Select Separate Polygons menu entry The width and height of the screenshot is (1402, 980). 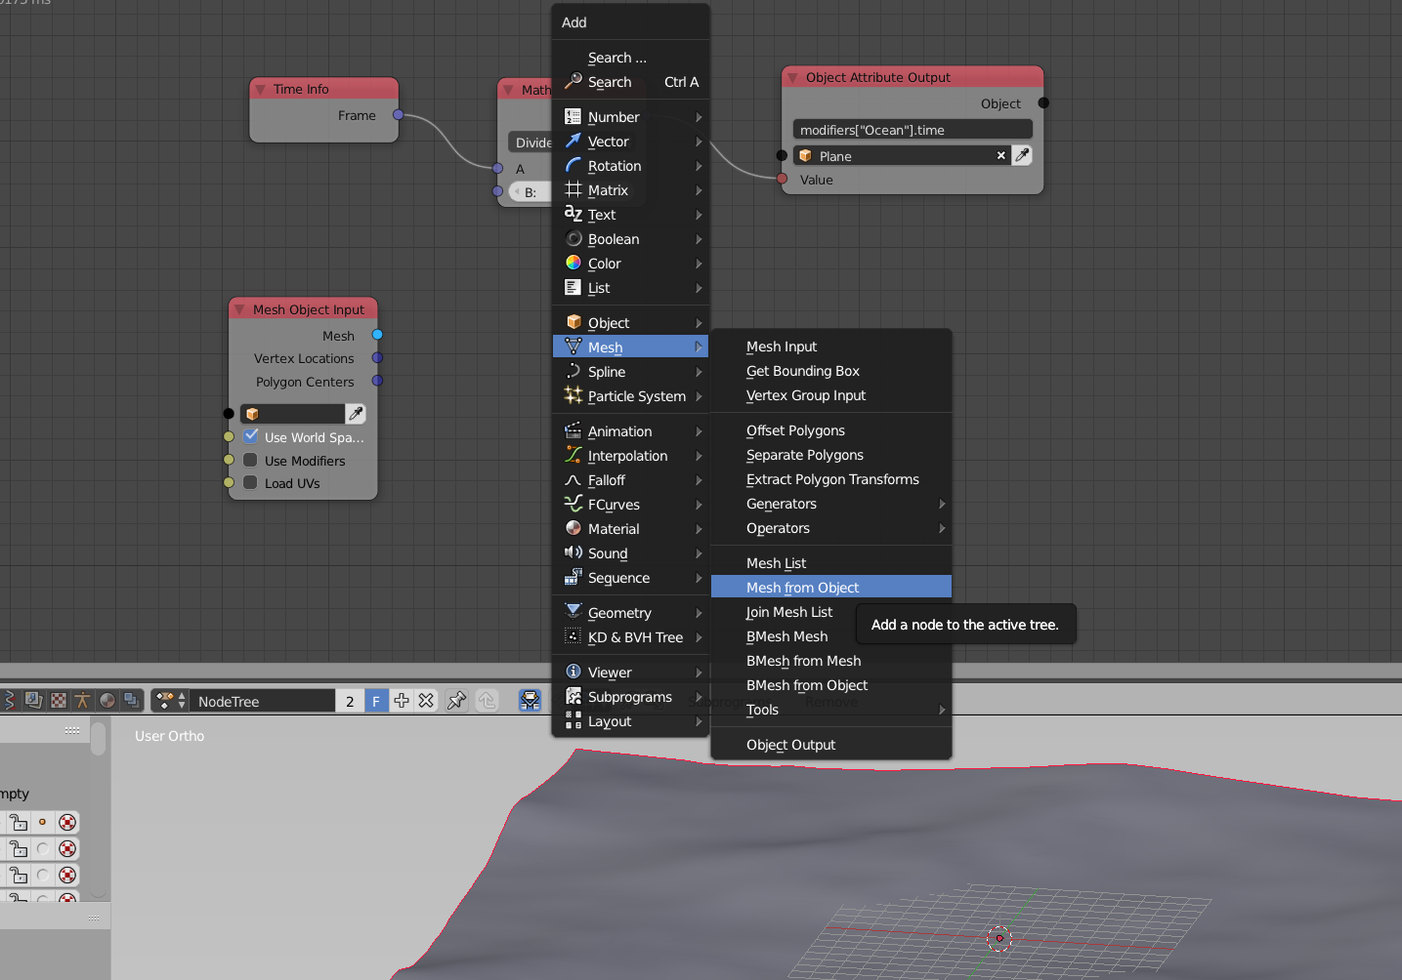[x=804, y=455]
